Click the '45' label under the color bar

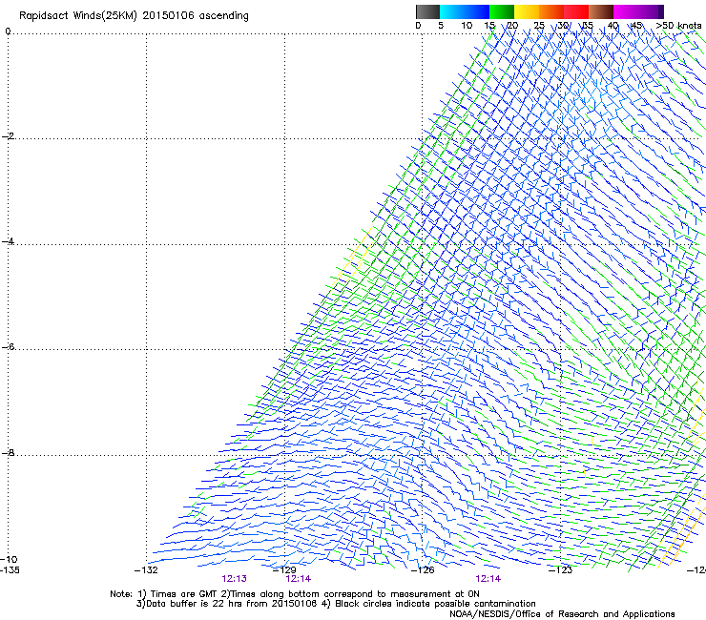(x=636, y=26)
